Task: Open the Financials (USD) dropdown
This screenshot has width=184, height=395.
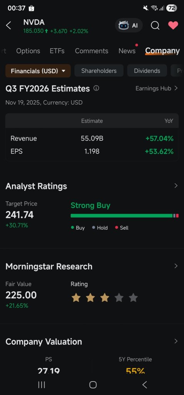Action: (38, 71)
